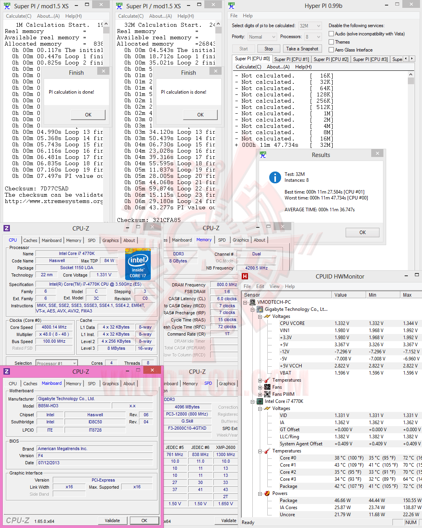Click OK button in pink CPU-Z
The height and width of the screenshot is (528, 422).
144,521
